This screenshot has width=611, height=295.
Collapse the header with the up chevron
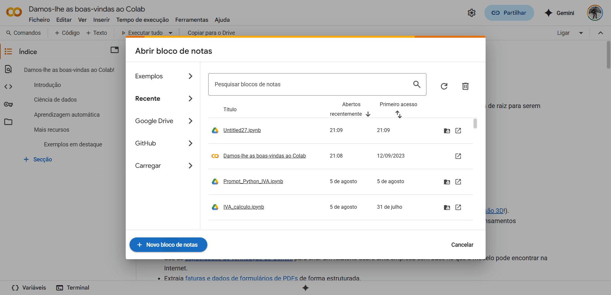[x=600, y=33]
